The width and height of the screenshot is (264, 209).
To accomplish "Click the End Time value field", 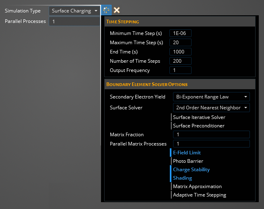I will [x=180, y=51].
